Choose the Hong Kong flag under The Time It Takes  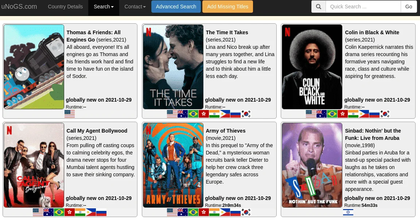click(x=203, y=114)
